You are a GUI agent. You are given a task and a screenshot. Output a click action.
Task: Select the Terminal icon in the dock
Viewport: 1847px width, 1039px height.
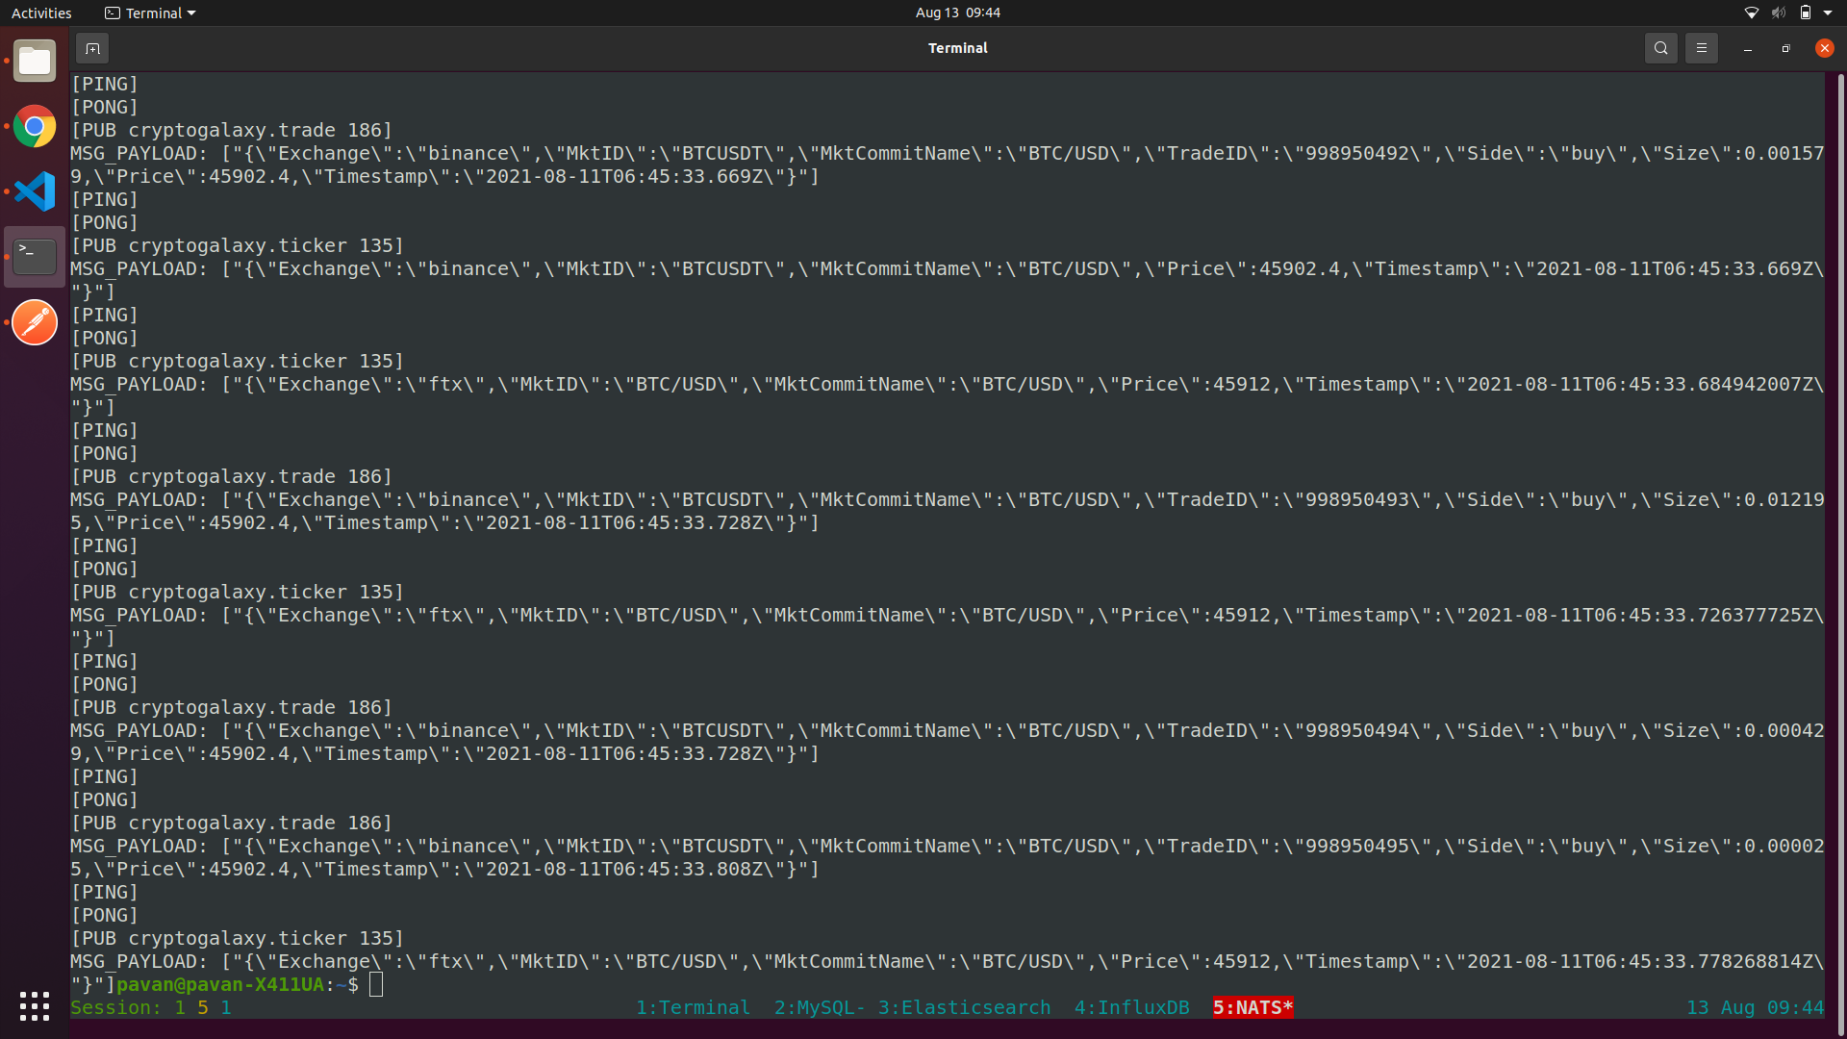[x=35, y=257]
